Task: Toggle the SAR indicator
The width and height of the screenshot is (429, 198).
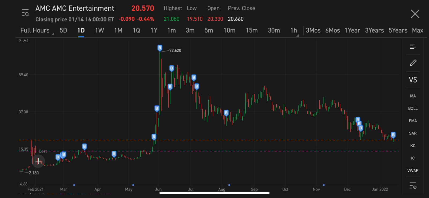Action: [413, 133]
